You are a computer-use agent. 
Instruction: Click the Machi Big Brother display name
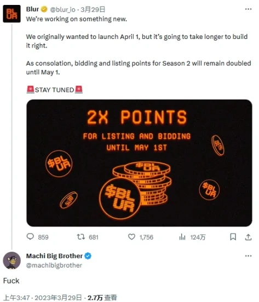pos(54,256)
